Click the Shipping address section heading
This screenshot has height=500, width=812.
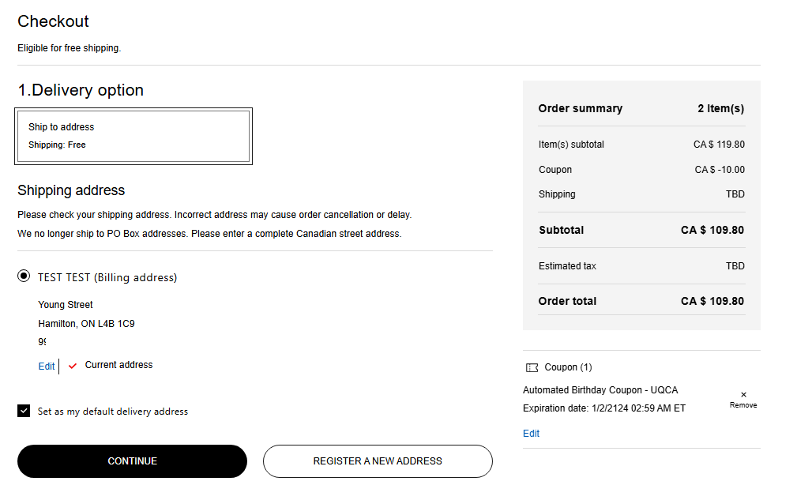(x=71, y=190)
